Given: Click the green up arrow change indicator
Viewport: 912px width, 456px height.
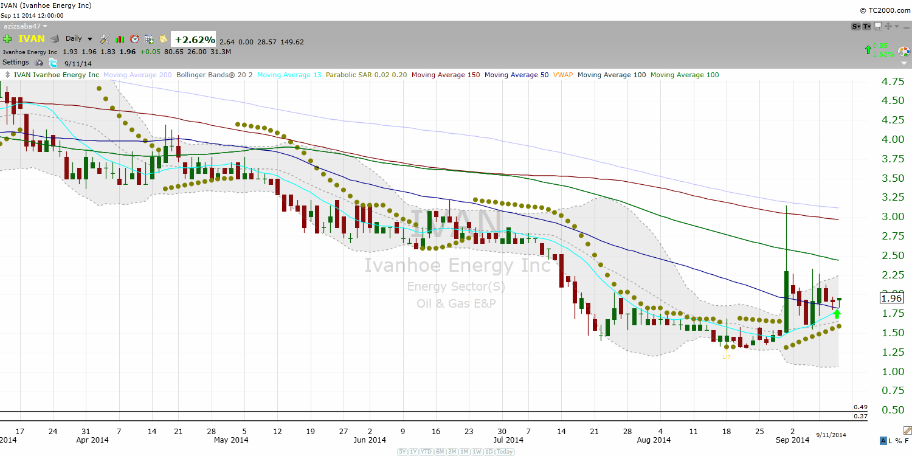Looking at the screenshot, I should [x=868, y=50].
